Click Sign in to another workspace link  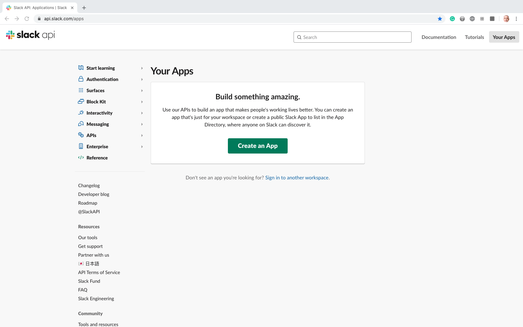pyautogui.click(x=297, y=178)
